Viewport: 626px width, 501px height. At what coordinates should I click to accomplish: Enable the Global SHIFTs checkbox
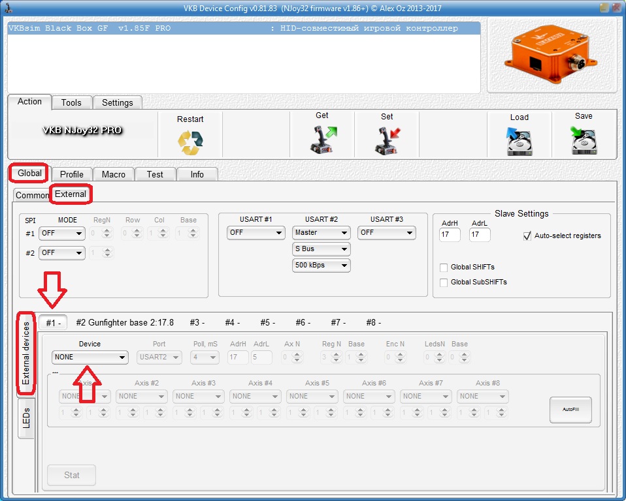coord(444,267)
